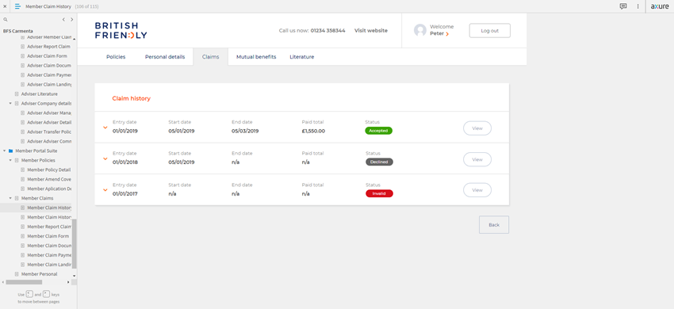The image size is (674, 309).
Task: Close the sitemap panel with the X icon
Action: 5,6
